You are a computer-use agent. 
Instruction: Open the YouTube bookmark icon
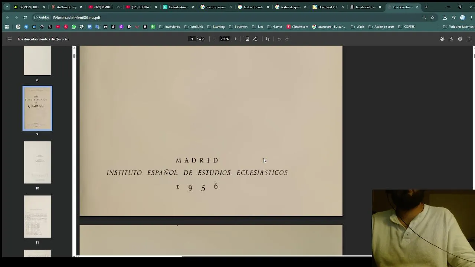pos(58,27)
